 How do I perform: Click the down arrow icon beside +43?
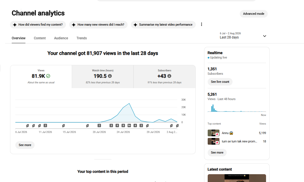169,76
